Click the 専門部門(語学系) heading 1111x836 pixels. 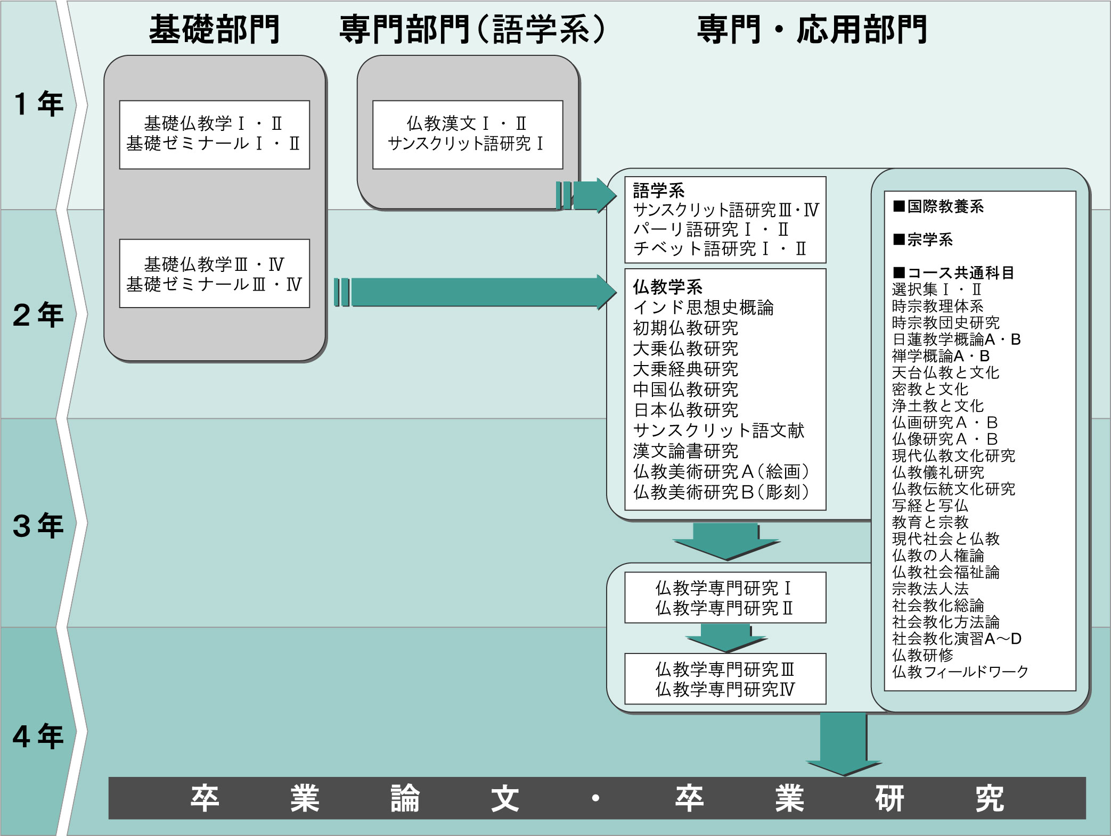[472, 29]
